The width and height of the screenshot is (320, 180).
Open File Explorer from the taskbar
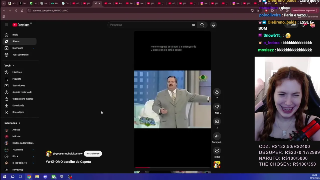[37, 177]
